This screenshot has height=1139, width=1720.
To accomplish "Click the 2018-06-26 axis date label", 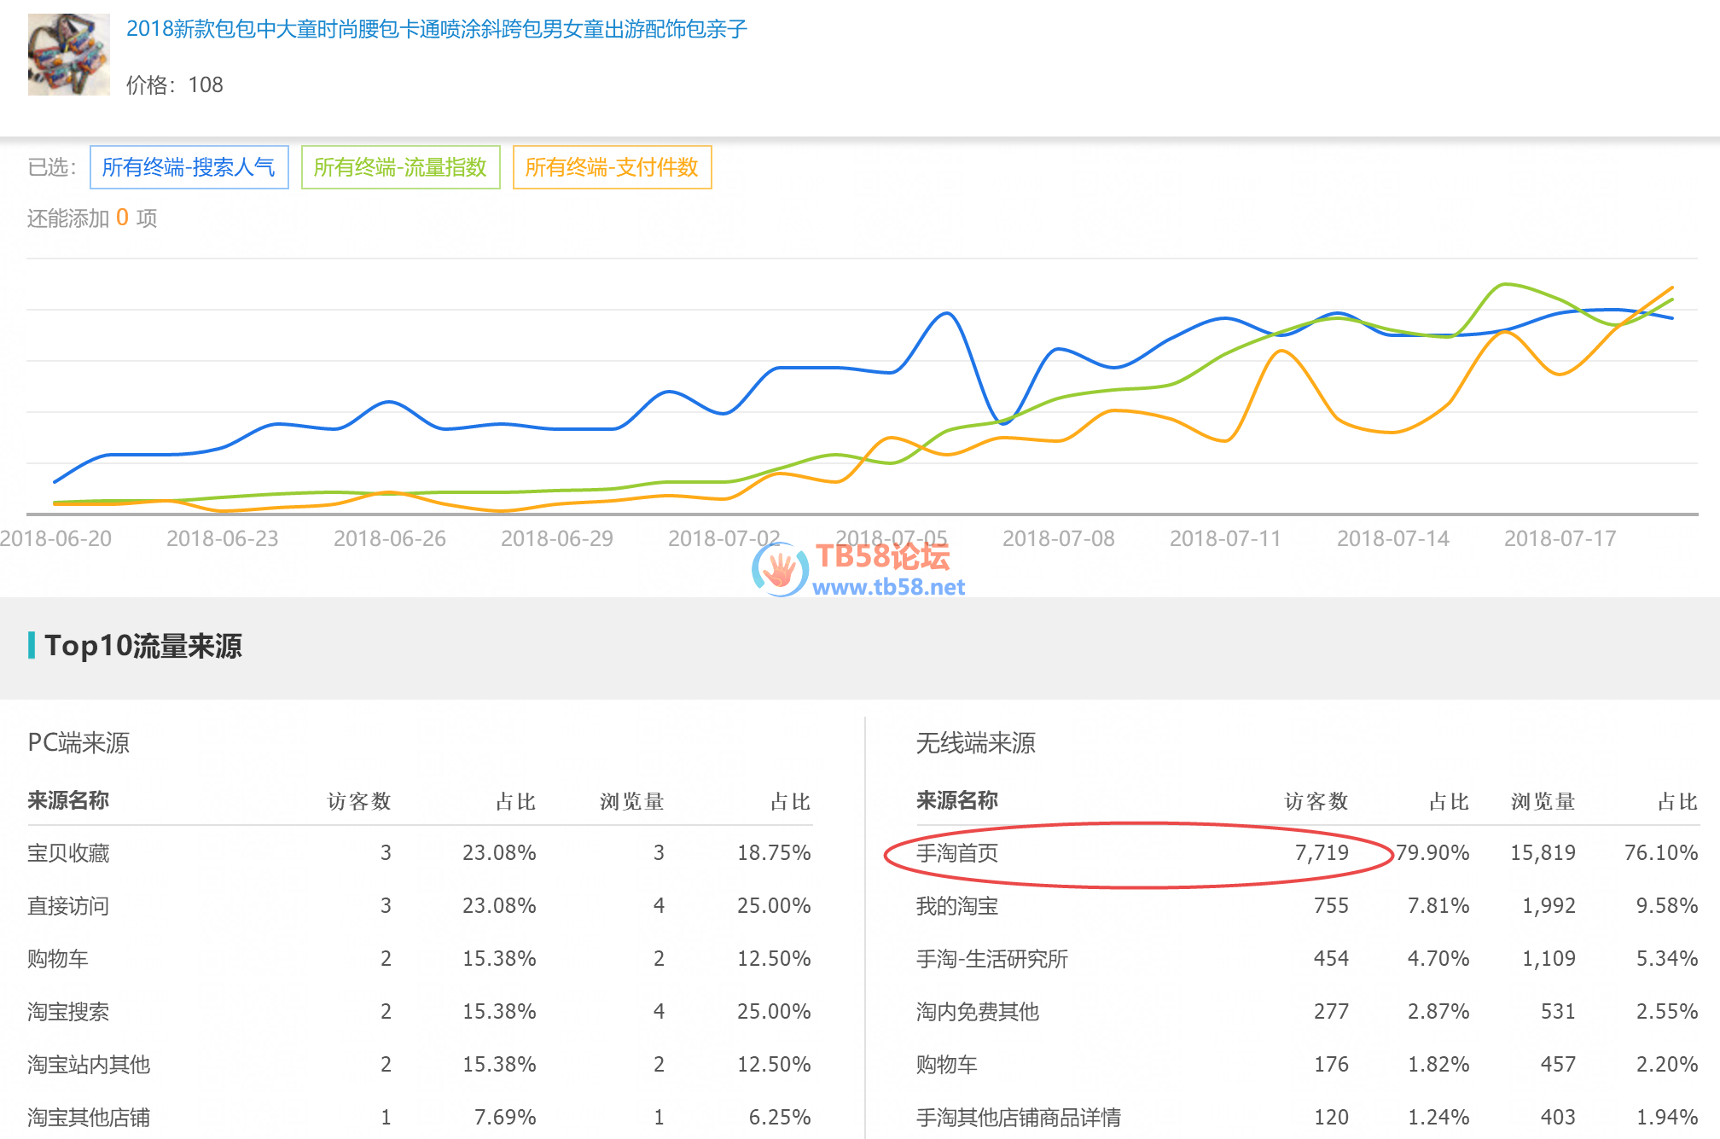I will coord(390,538).
